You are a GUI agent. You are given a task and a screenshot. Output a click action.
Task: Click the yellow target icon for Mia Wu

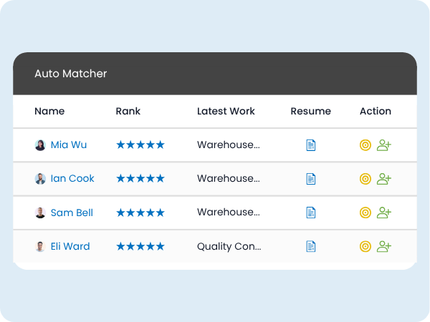[365, 145]
